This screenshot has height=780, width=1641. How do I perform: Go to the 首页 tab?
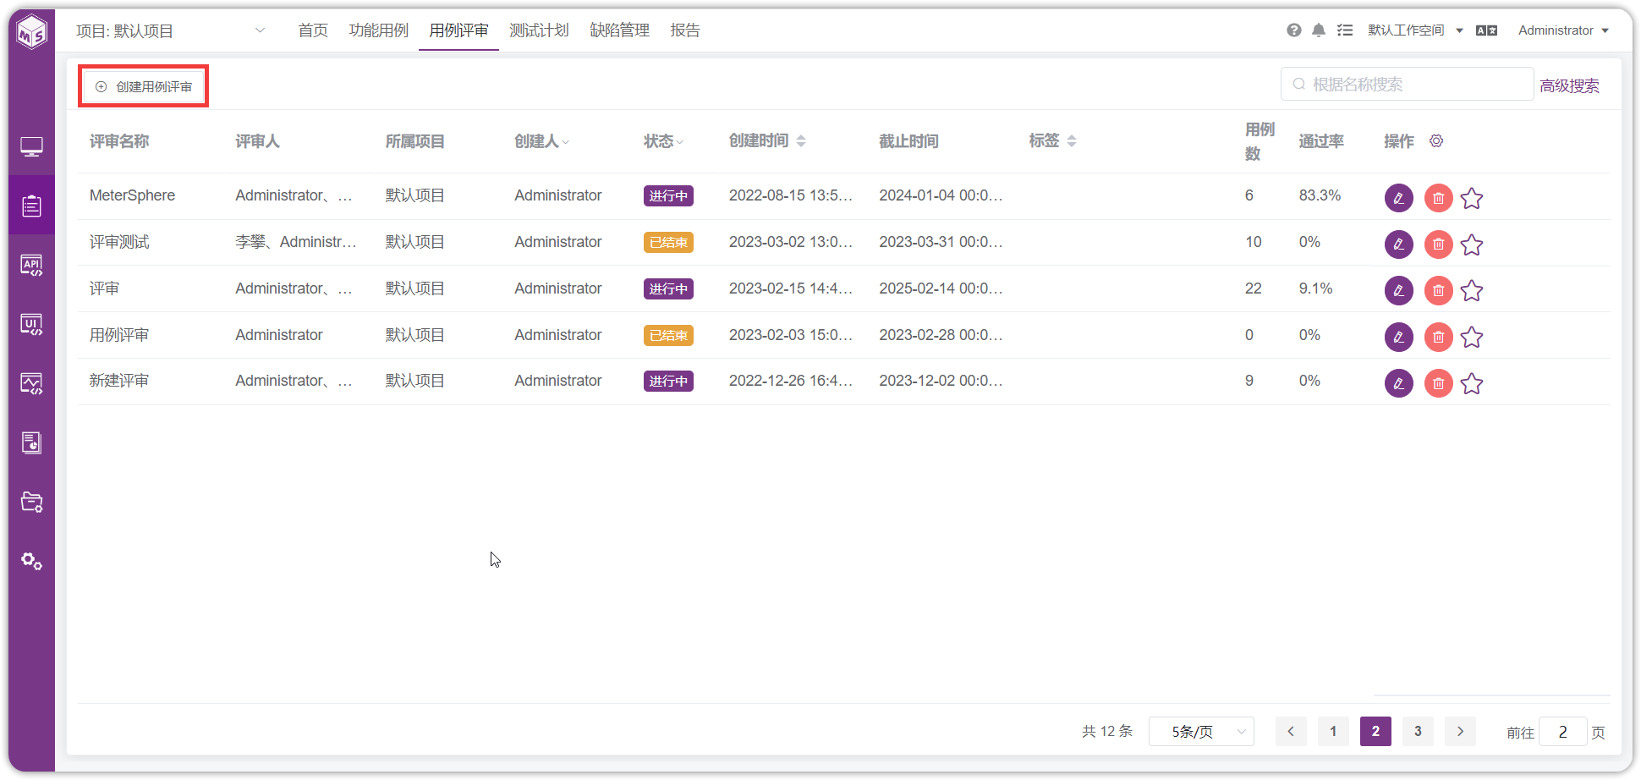(x=313, y=30)
